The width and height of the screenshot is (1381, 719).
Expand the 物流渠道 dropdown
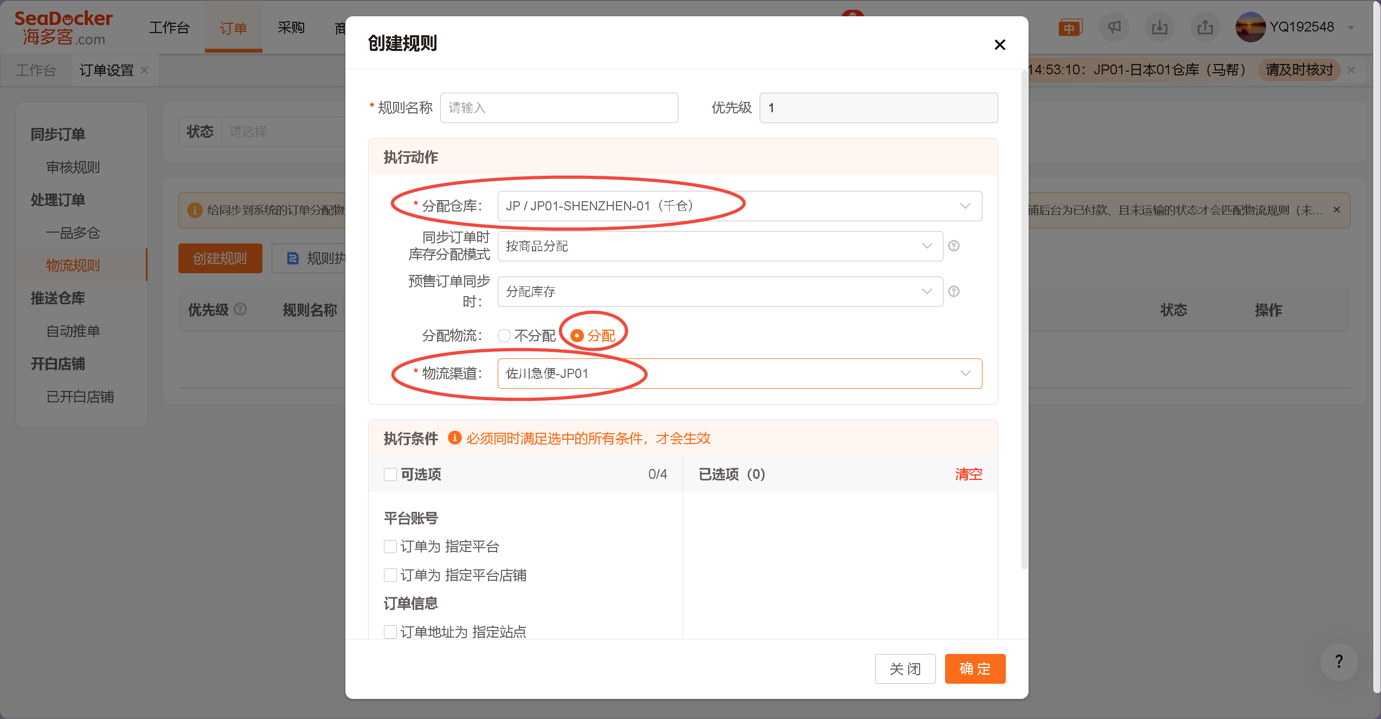click(739, 374)
